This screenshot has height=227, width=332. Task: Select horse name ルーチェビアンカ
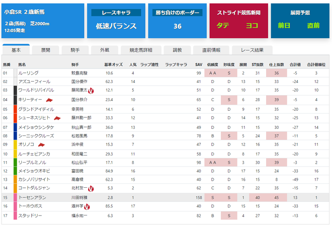click(34, 154)
